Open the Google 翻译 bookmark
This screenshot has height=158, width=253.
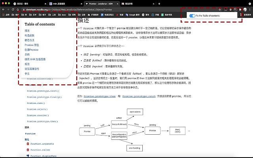coord(133,15)
